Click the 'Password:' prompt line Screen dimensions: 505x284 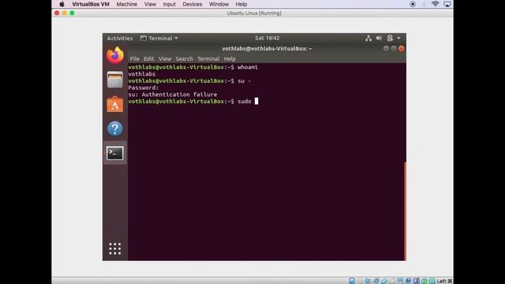point(144,88)
